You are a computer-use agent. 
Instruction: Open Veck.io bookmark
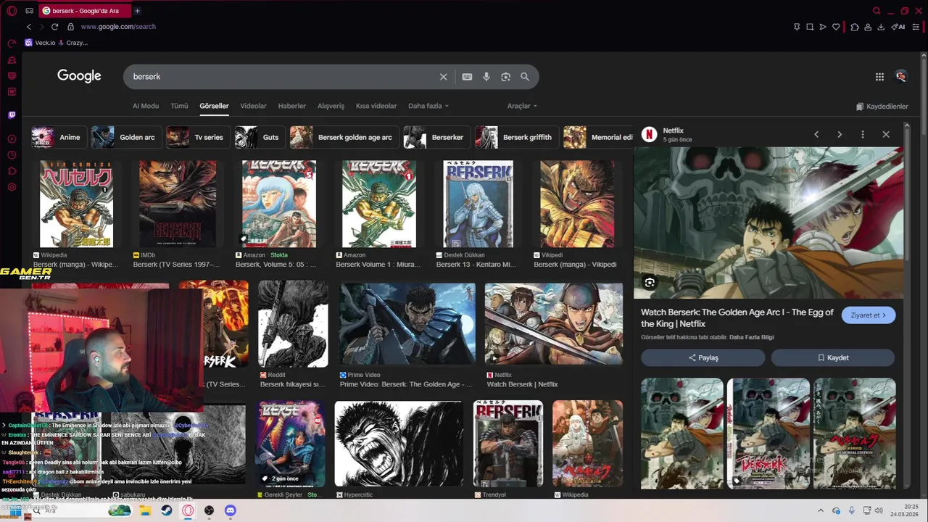pos(40,43)
